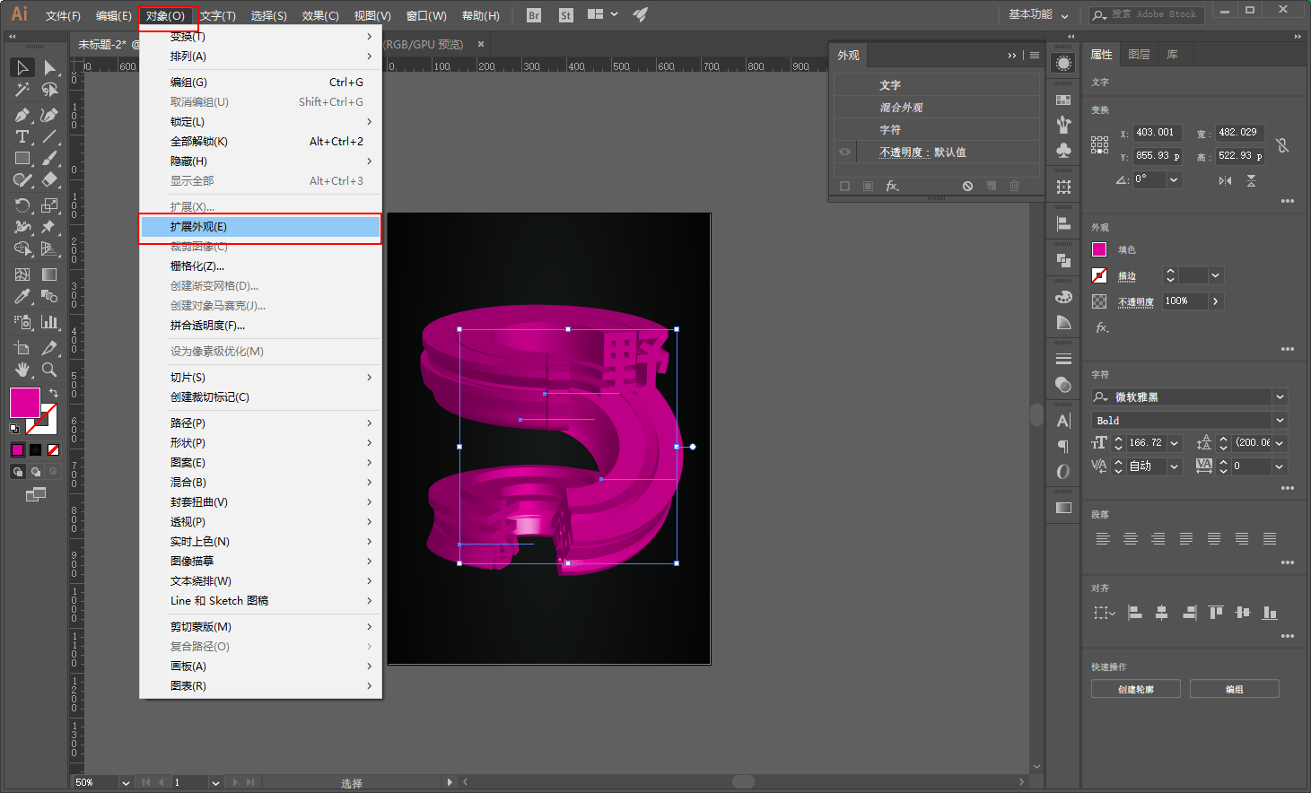Select the Eyedropper tool

click(x=22, y=296)
